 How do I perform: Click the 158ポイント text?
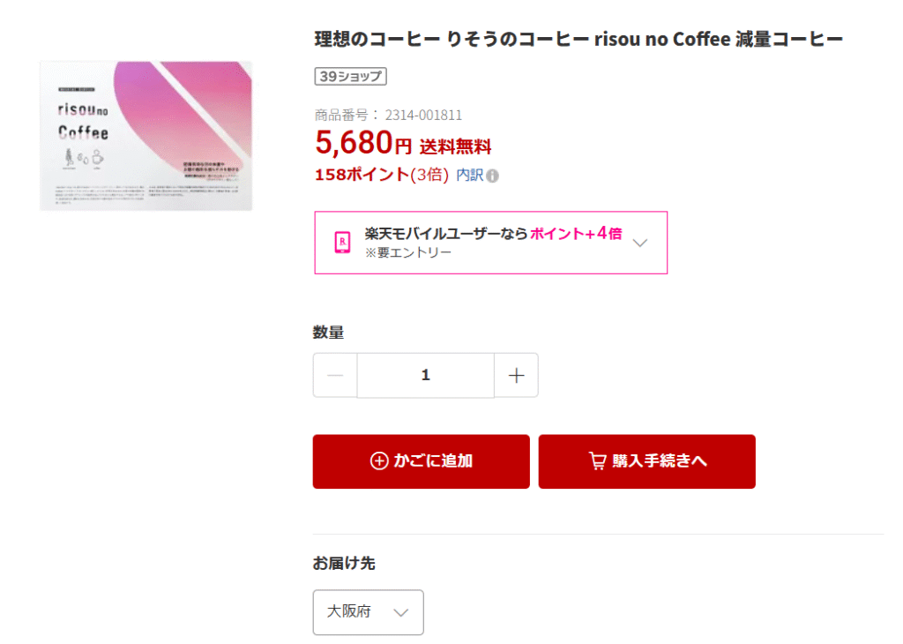[362, 175]
